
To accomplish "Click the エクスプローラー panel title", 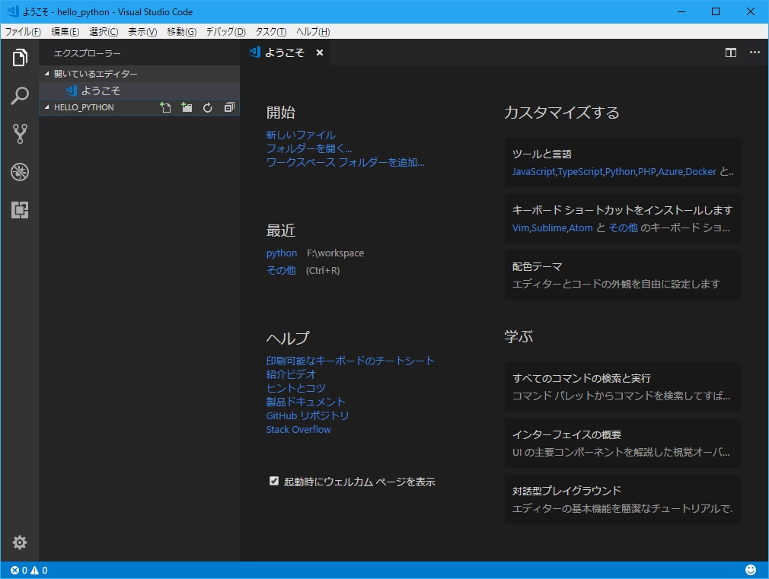I will [87, 53].
